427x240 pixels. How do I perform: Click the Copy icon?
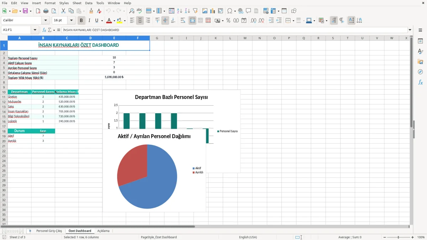[71, 11]
